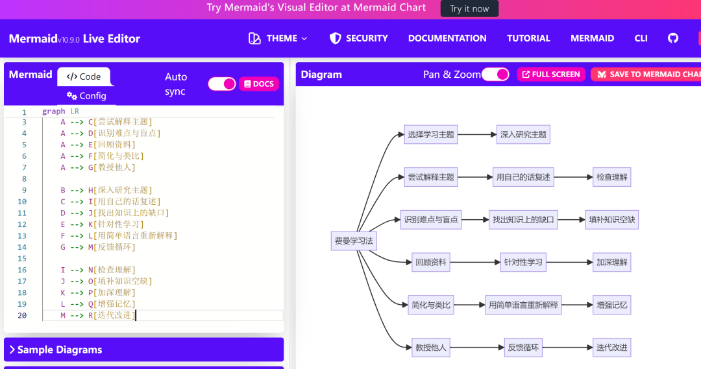Click the FULL SCREEN button
The height and width of the screenshot is (369, 701).
(551, 74)
